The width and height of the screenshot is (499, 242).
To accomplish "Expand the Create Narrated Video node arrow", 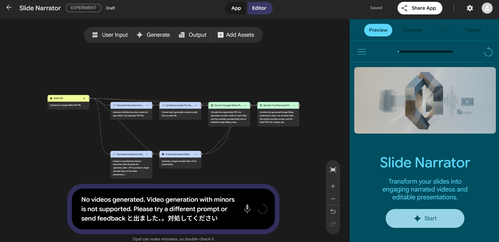I will click(x=196, y=154).
